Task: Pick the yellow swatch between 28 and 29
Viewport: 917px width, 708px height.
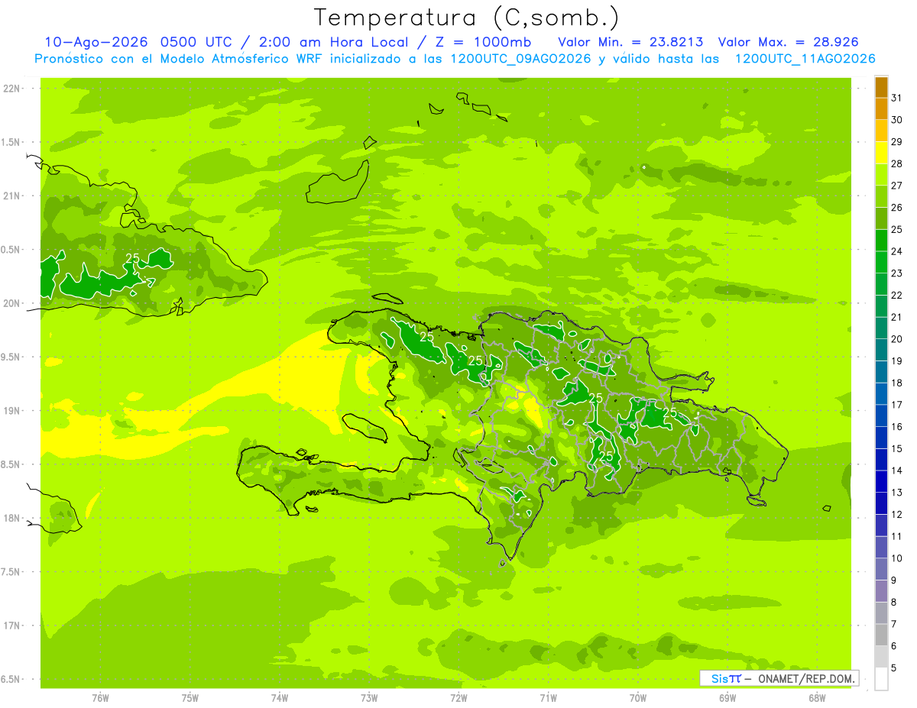Action: (881, 153)
